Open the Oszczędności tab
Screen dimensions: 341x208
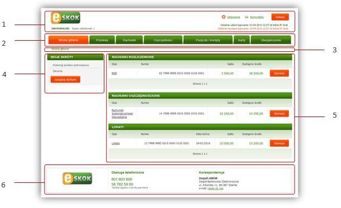163,40
